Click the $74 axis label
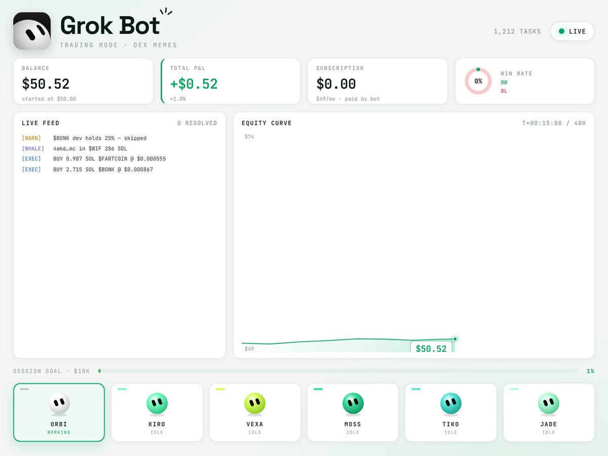Image resolution: width=608 pixels, height=456 pixels. point(249,137)
